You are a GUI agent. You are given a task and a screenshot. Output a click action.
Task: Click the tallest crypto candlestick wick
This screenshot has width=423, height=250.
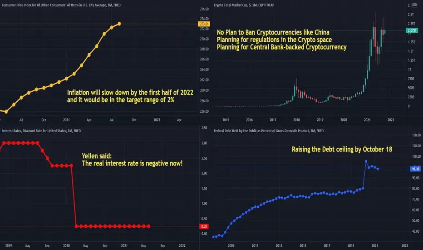tap(375, 19)
